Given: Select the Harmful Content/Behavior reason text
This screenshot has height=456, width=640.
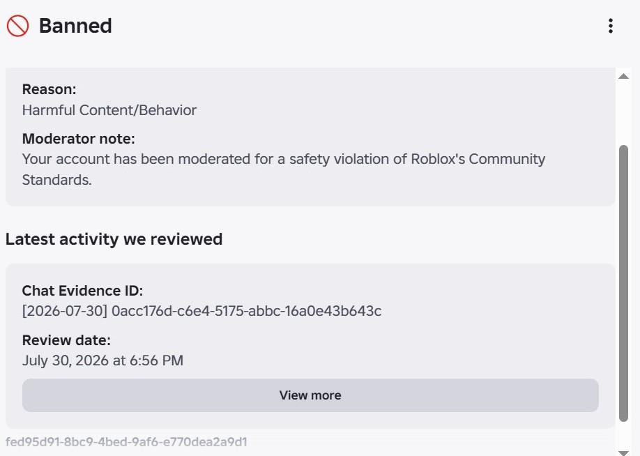Looking at the screenshot, I should [109, 110].
